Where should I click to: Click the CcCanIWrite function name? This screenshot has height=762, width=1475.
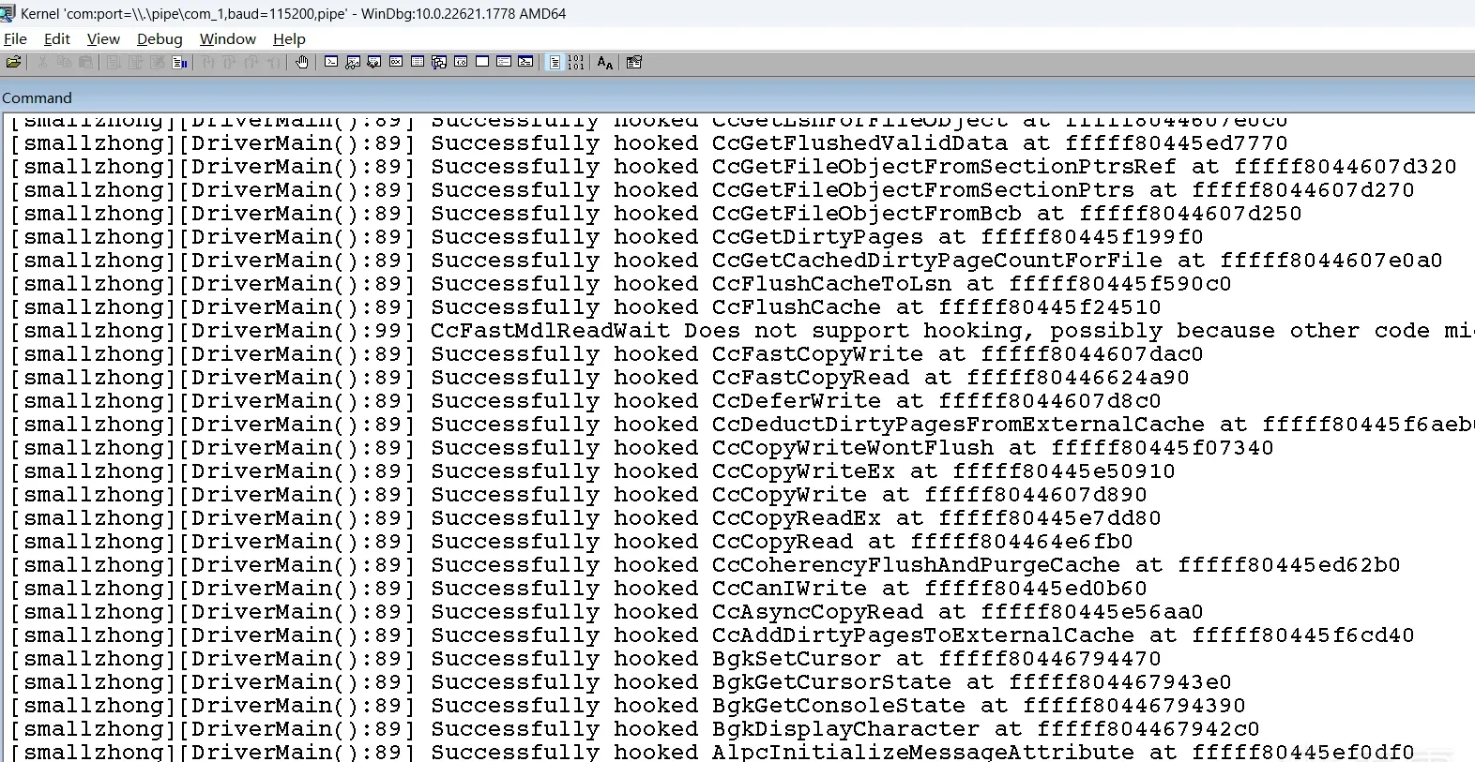789,589
